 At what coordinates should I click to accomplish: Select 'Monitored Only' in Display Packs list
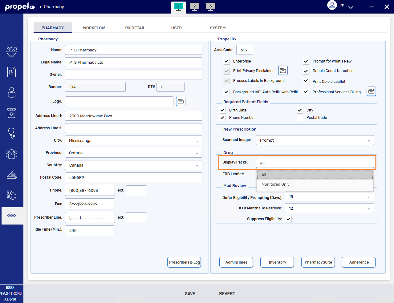pos(315,184)
